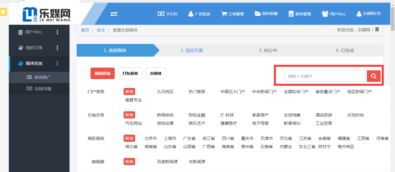Filter industry by 家居房产
Image resolution: width=395 pixels, height=172 pixels.
coord(260,115)
